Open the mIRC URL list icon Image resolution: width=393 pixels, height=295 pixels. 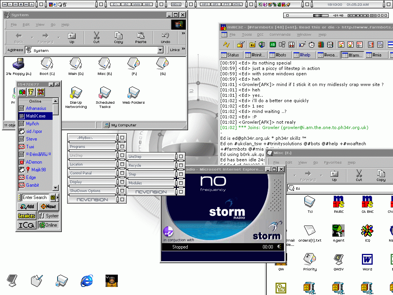coord(380,45)
